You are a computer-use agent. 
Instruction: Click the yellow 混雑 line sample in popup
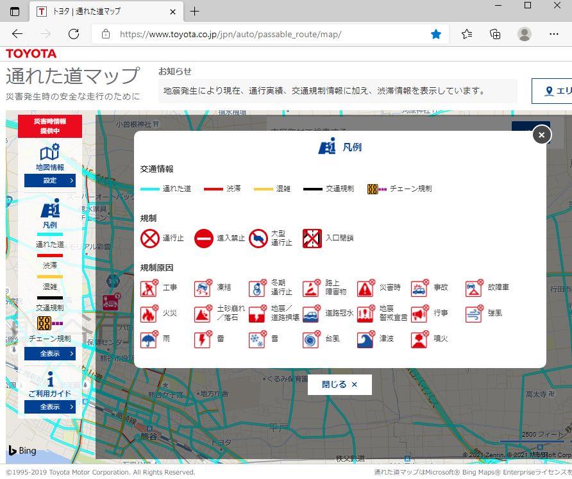click(264, 189)
